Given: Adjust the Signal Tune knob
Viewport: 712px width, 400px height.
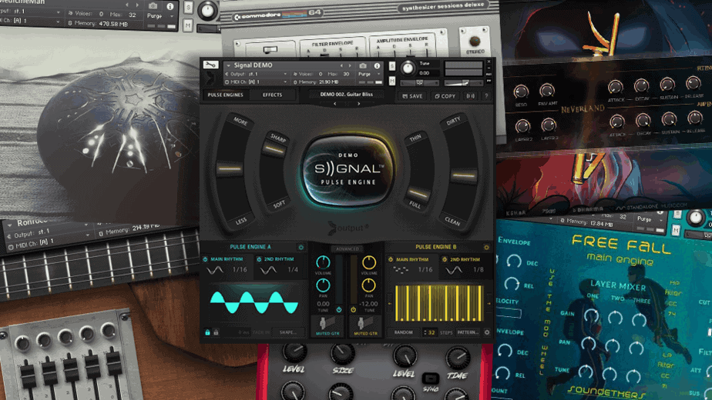Looking at the screenshot, I should point(408,68).
